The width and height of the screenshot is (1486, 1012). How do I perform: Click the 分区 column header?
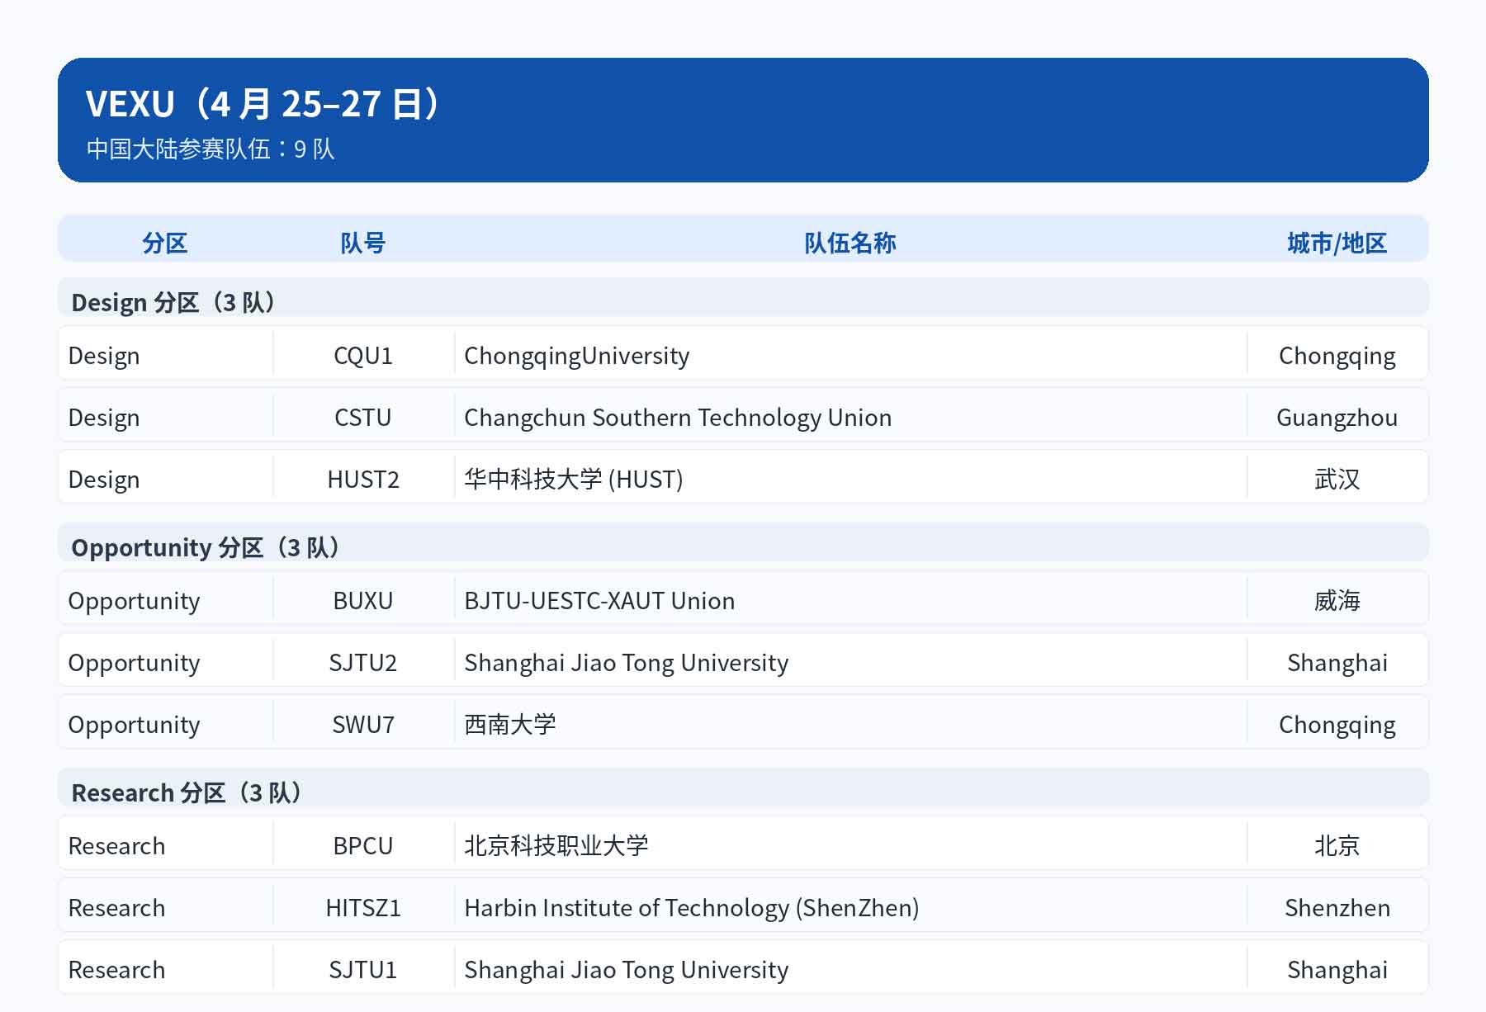point(165,243)
